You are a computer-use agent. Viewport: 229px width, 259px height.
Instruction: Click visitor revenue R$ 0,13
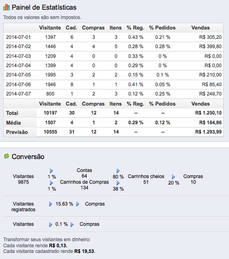58,246
